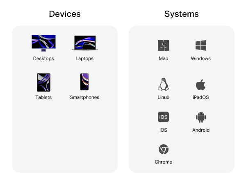This screenshot has height=184, width=246.
Task: Click the Laptops text label
Action: (x=84, y=58)
